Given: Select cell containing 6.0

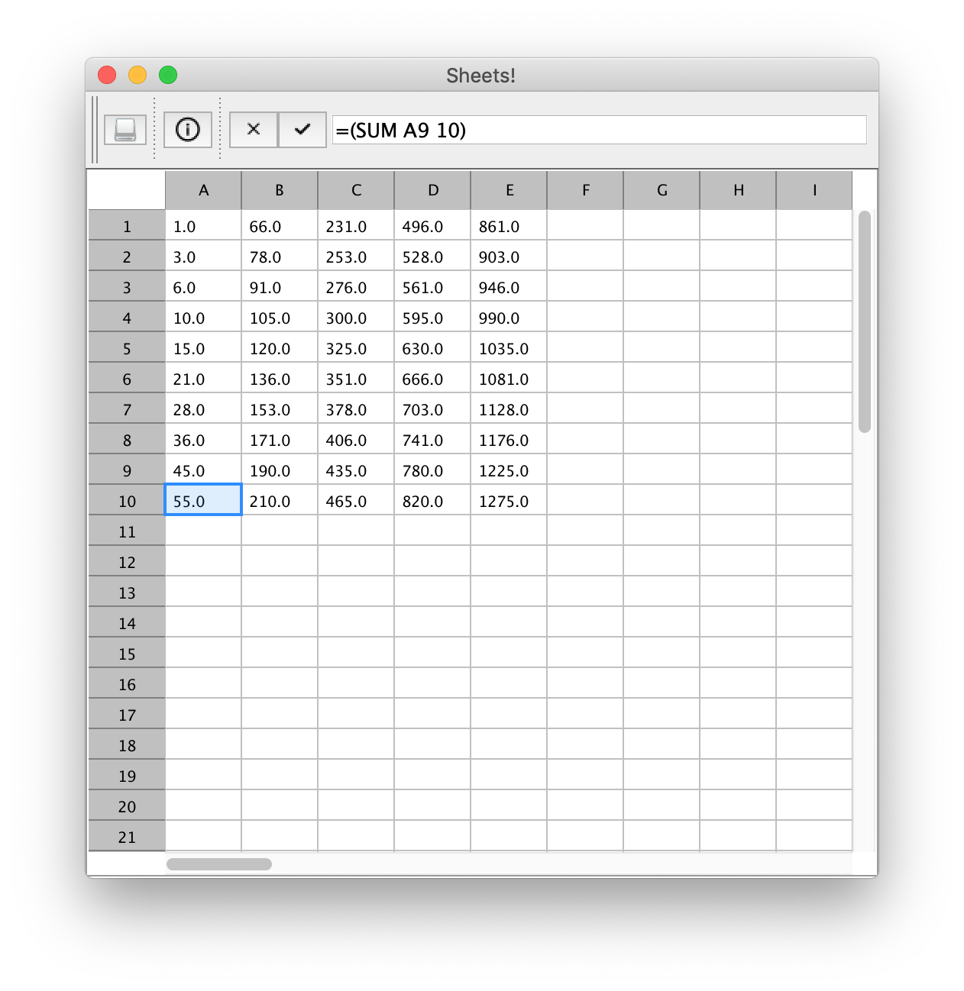Looking at the screenshot, I should pyautogui.click(x=203, y=287).
